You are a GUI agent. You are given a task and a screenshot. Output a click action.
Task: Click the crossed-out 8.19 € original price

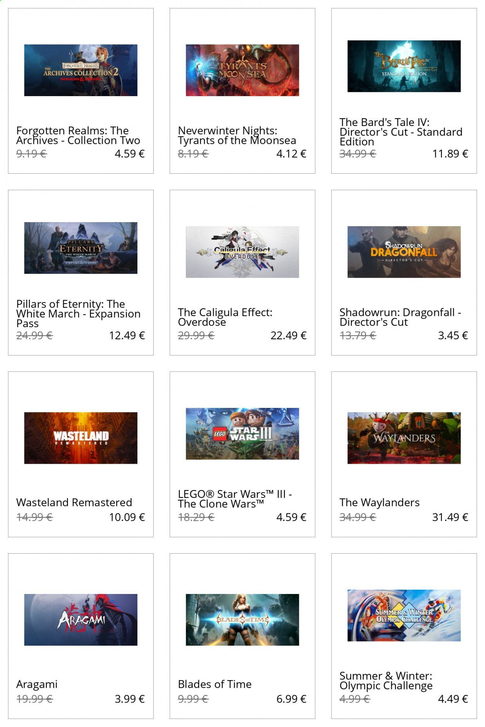pyautogui.click(x=193, y=154)
